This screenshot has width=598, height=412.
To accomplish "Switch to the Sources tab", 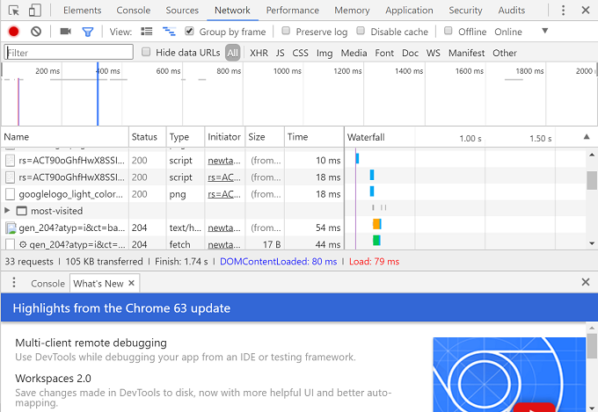I will coord(182,11).
